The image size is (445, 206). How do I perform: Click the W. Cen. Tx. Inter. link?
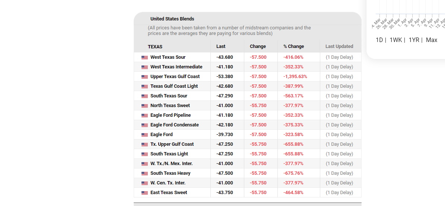168,183
